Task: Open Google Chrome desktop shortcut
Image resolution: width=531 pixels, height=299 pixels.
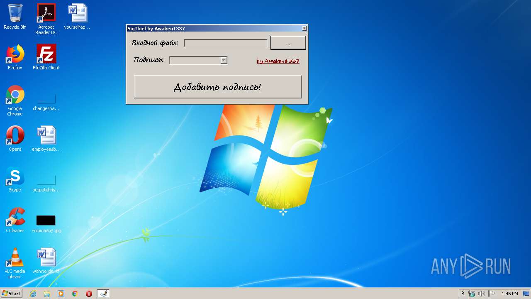Action: coord(15,100)
